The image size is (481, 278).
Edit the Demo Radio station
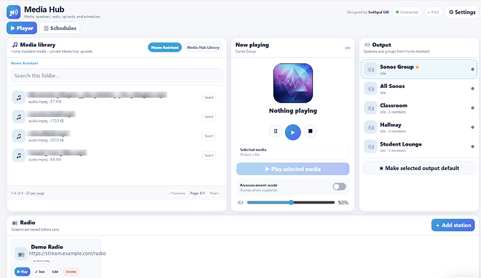pyautogui.click(x=55, y=272)
